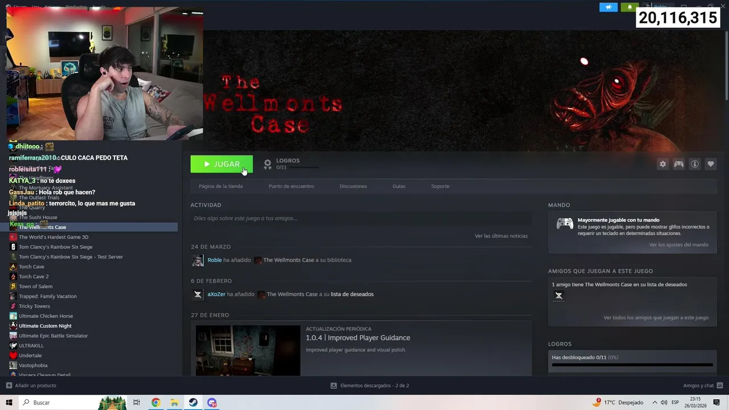Viewport: 729px width, 410px height.
Task: Select Tricky Towers in library list
Action: click(x=34, y=306)
